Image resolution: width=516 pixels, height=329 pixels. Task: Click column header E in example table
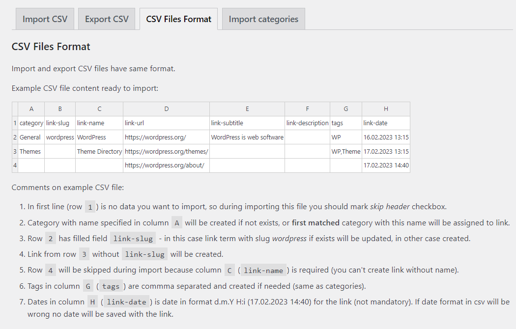247,109
